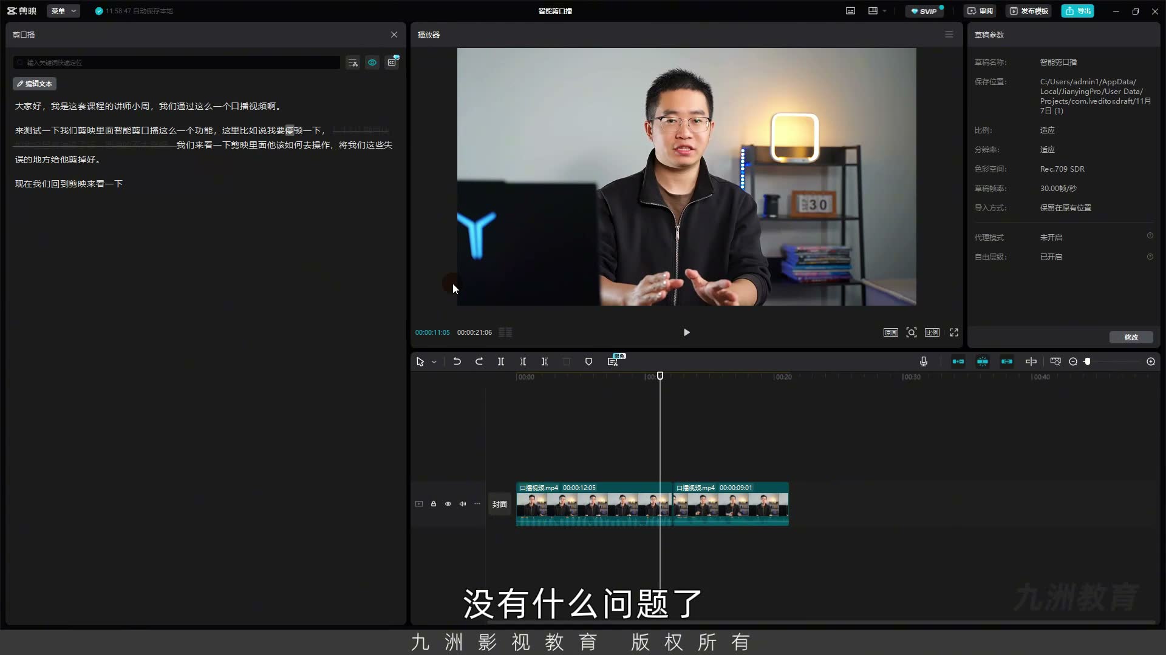
Task: Click the zoom-in timeline plus icon
Action: pos(1151,361)
